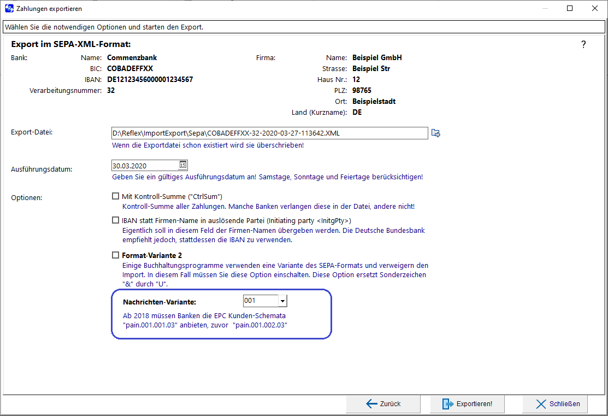The width and height of the screenshot is (608, 416).
Task: Click the Format-Variante 2 label text
Action: point(152,255)
